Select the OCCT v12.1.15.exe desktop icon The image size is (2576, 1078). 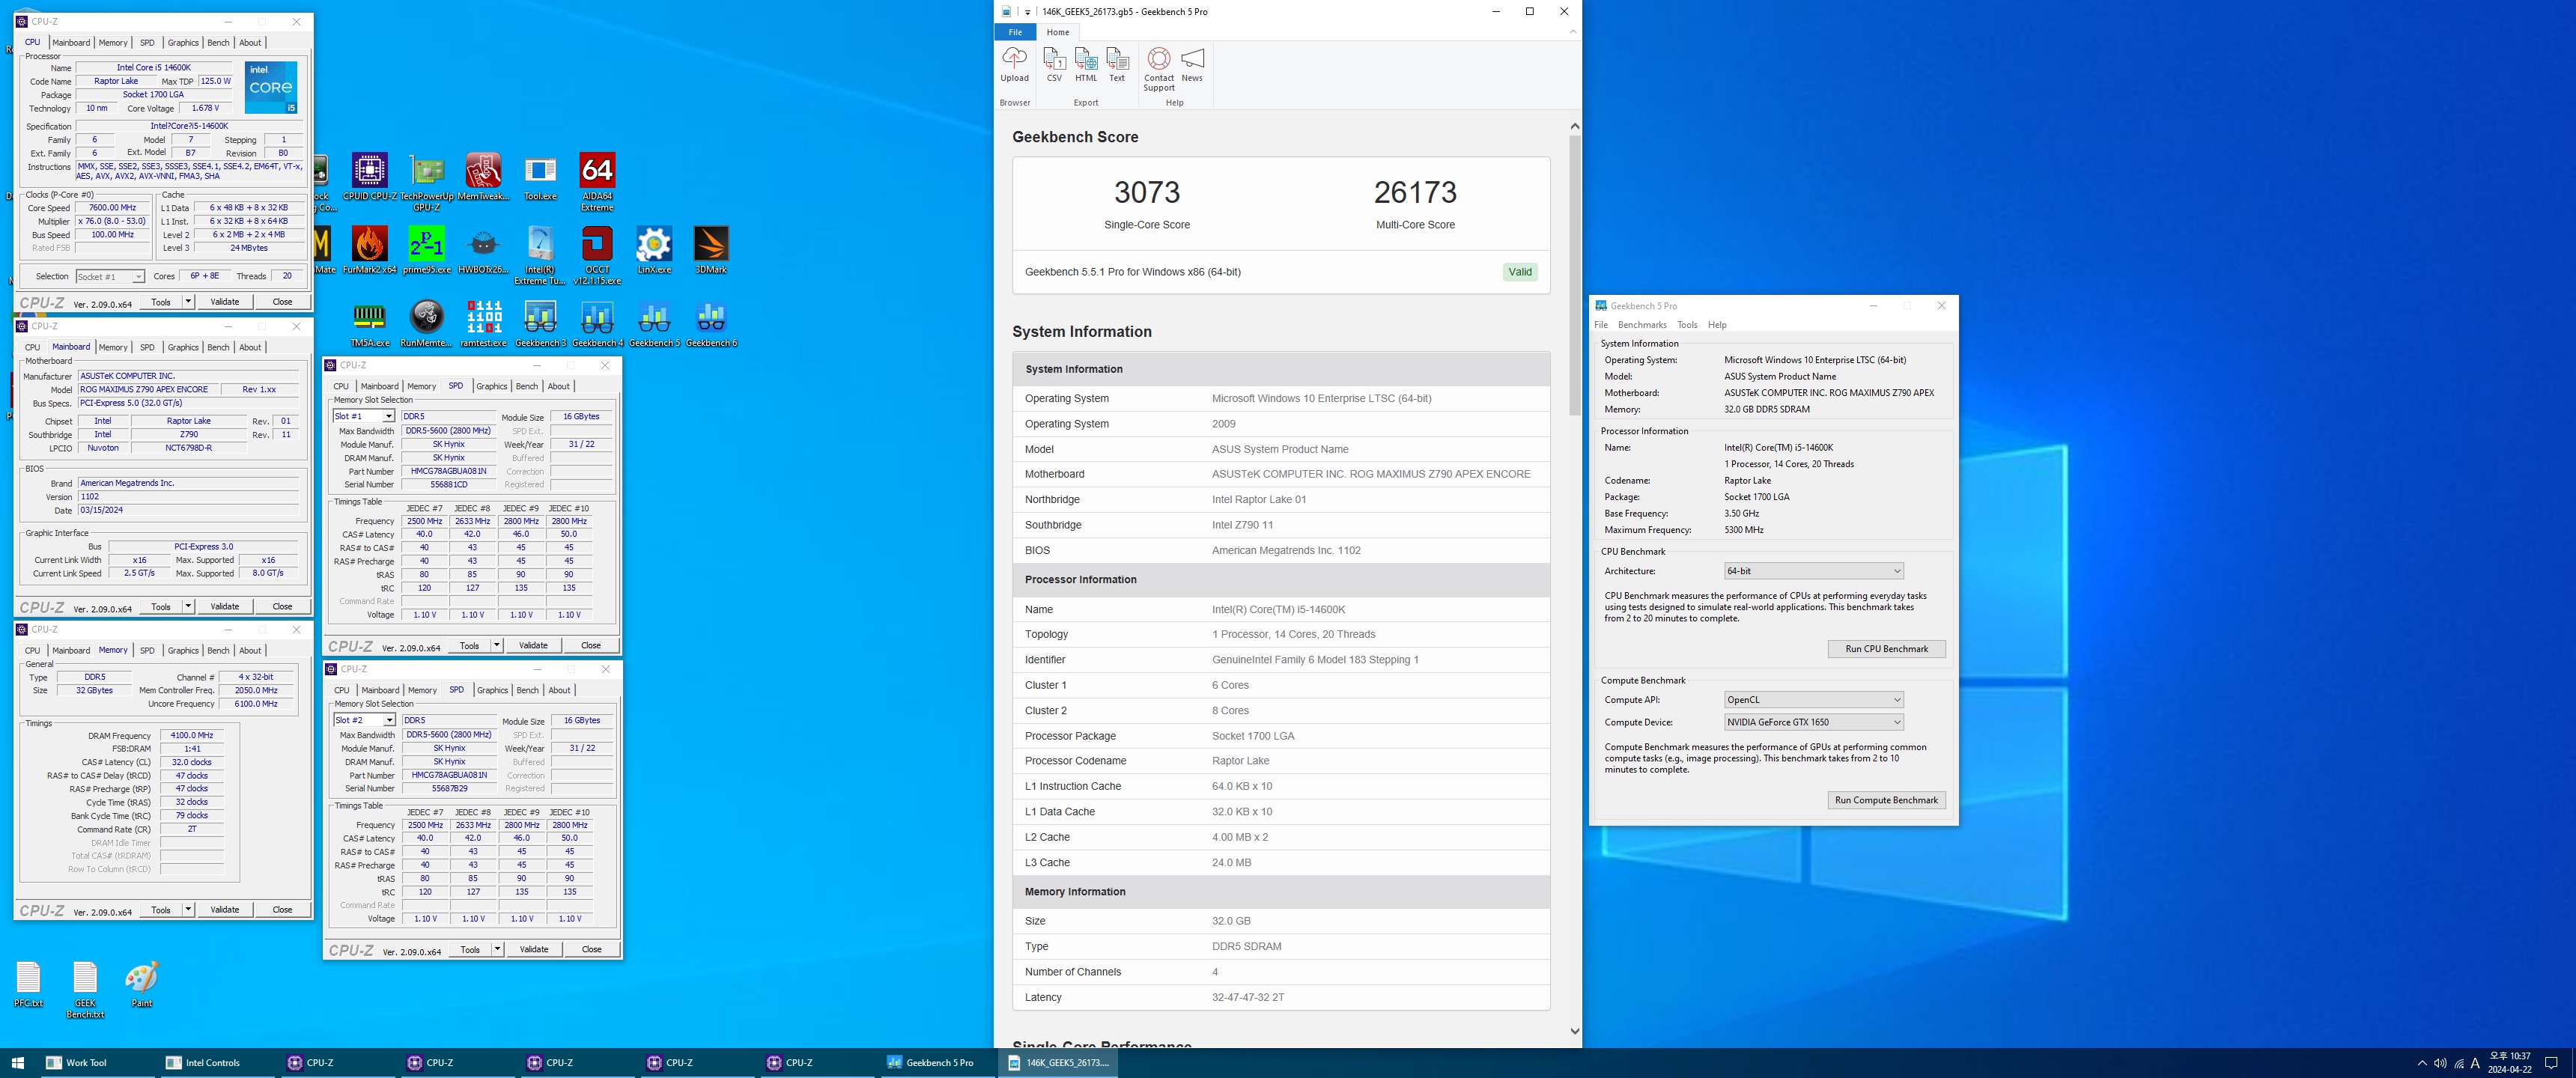click(x=597, y=255)
